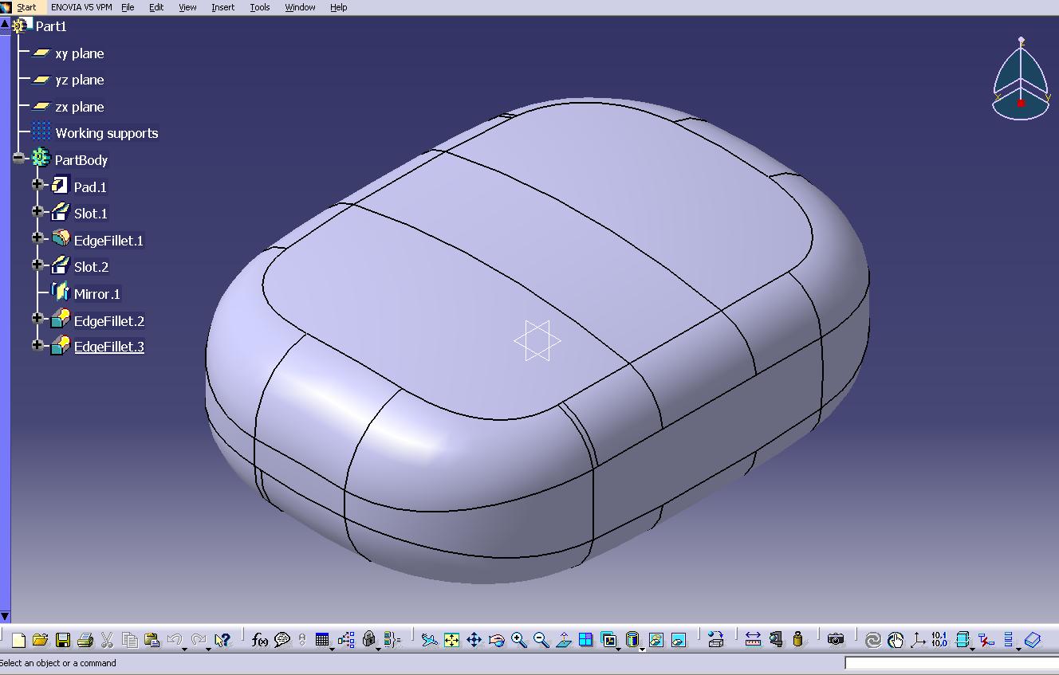The image size is (1059, 675).
Task: Click the New document icon
Action: tap(18, 640)
